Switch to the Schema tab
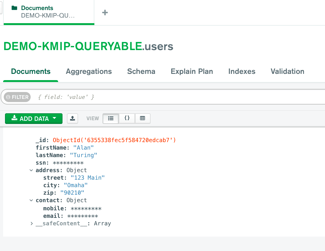The height and width of the screenshot is (251, 325). [141, 71]
